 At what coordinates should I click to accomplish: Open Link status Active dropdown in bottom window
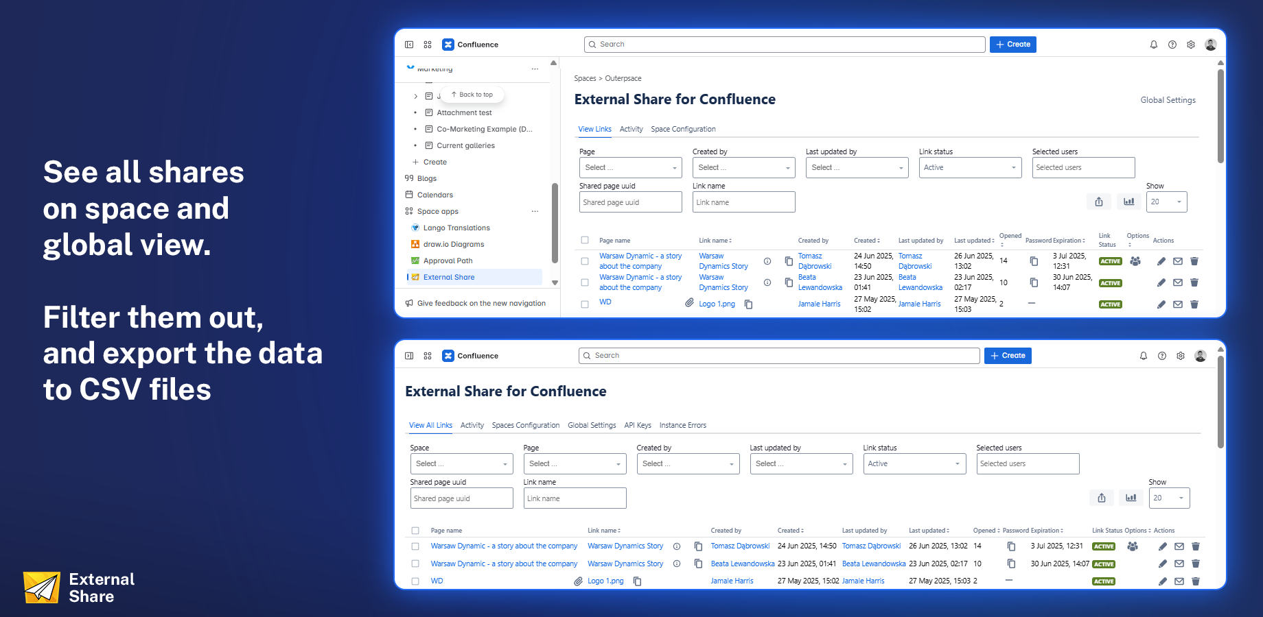[x=915, y=463]
